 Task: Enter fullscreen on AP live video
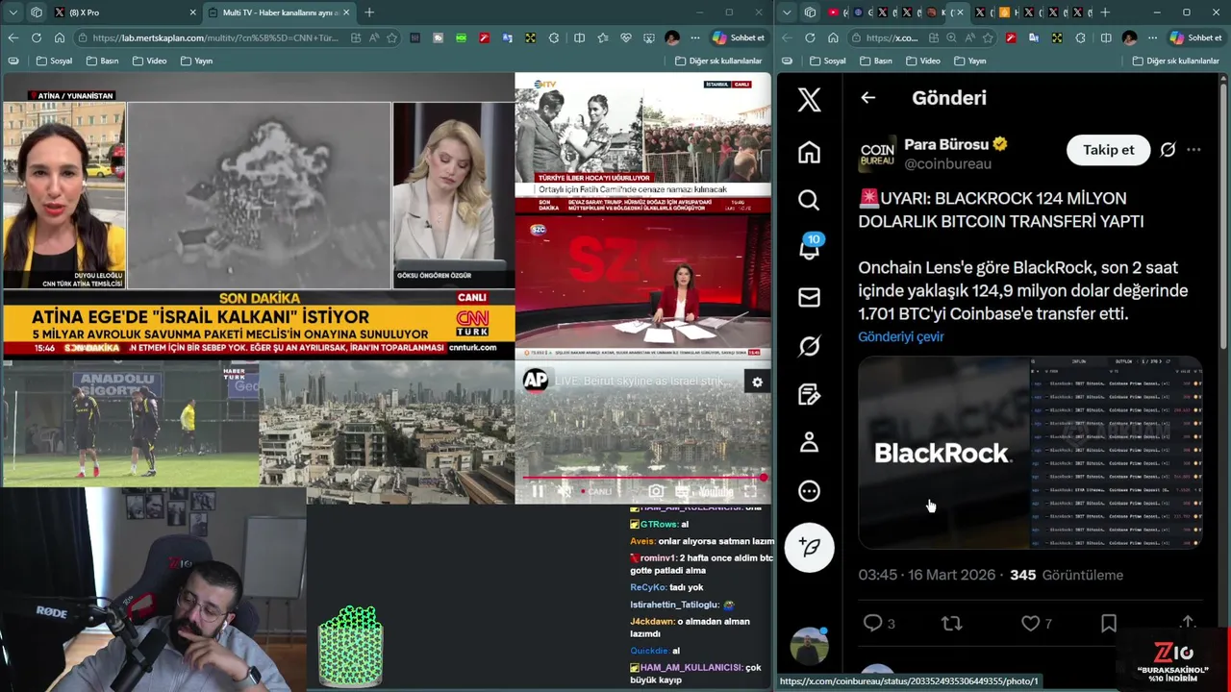(x=751, y=491)
